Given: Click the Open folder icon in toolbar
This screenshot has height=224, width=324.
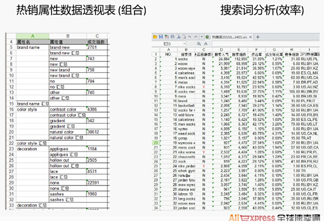Looking at the screenshot, I should tap(155, 37).
